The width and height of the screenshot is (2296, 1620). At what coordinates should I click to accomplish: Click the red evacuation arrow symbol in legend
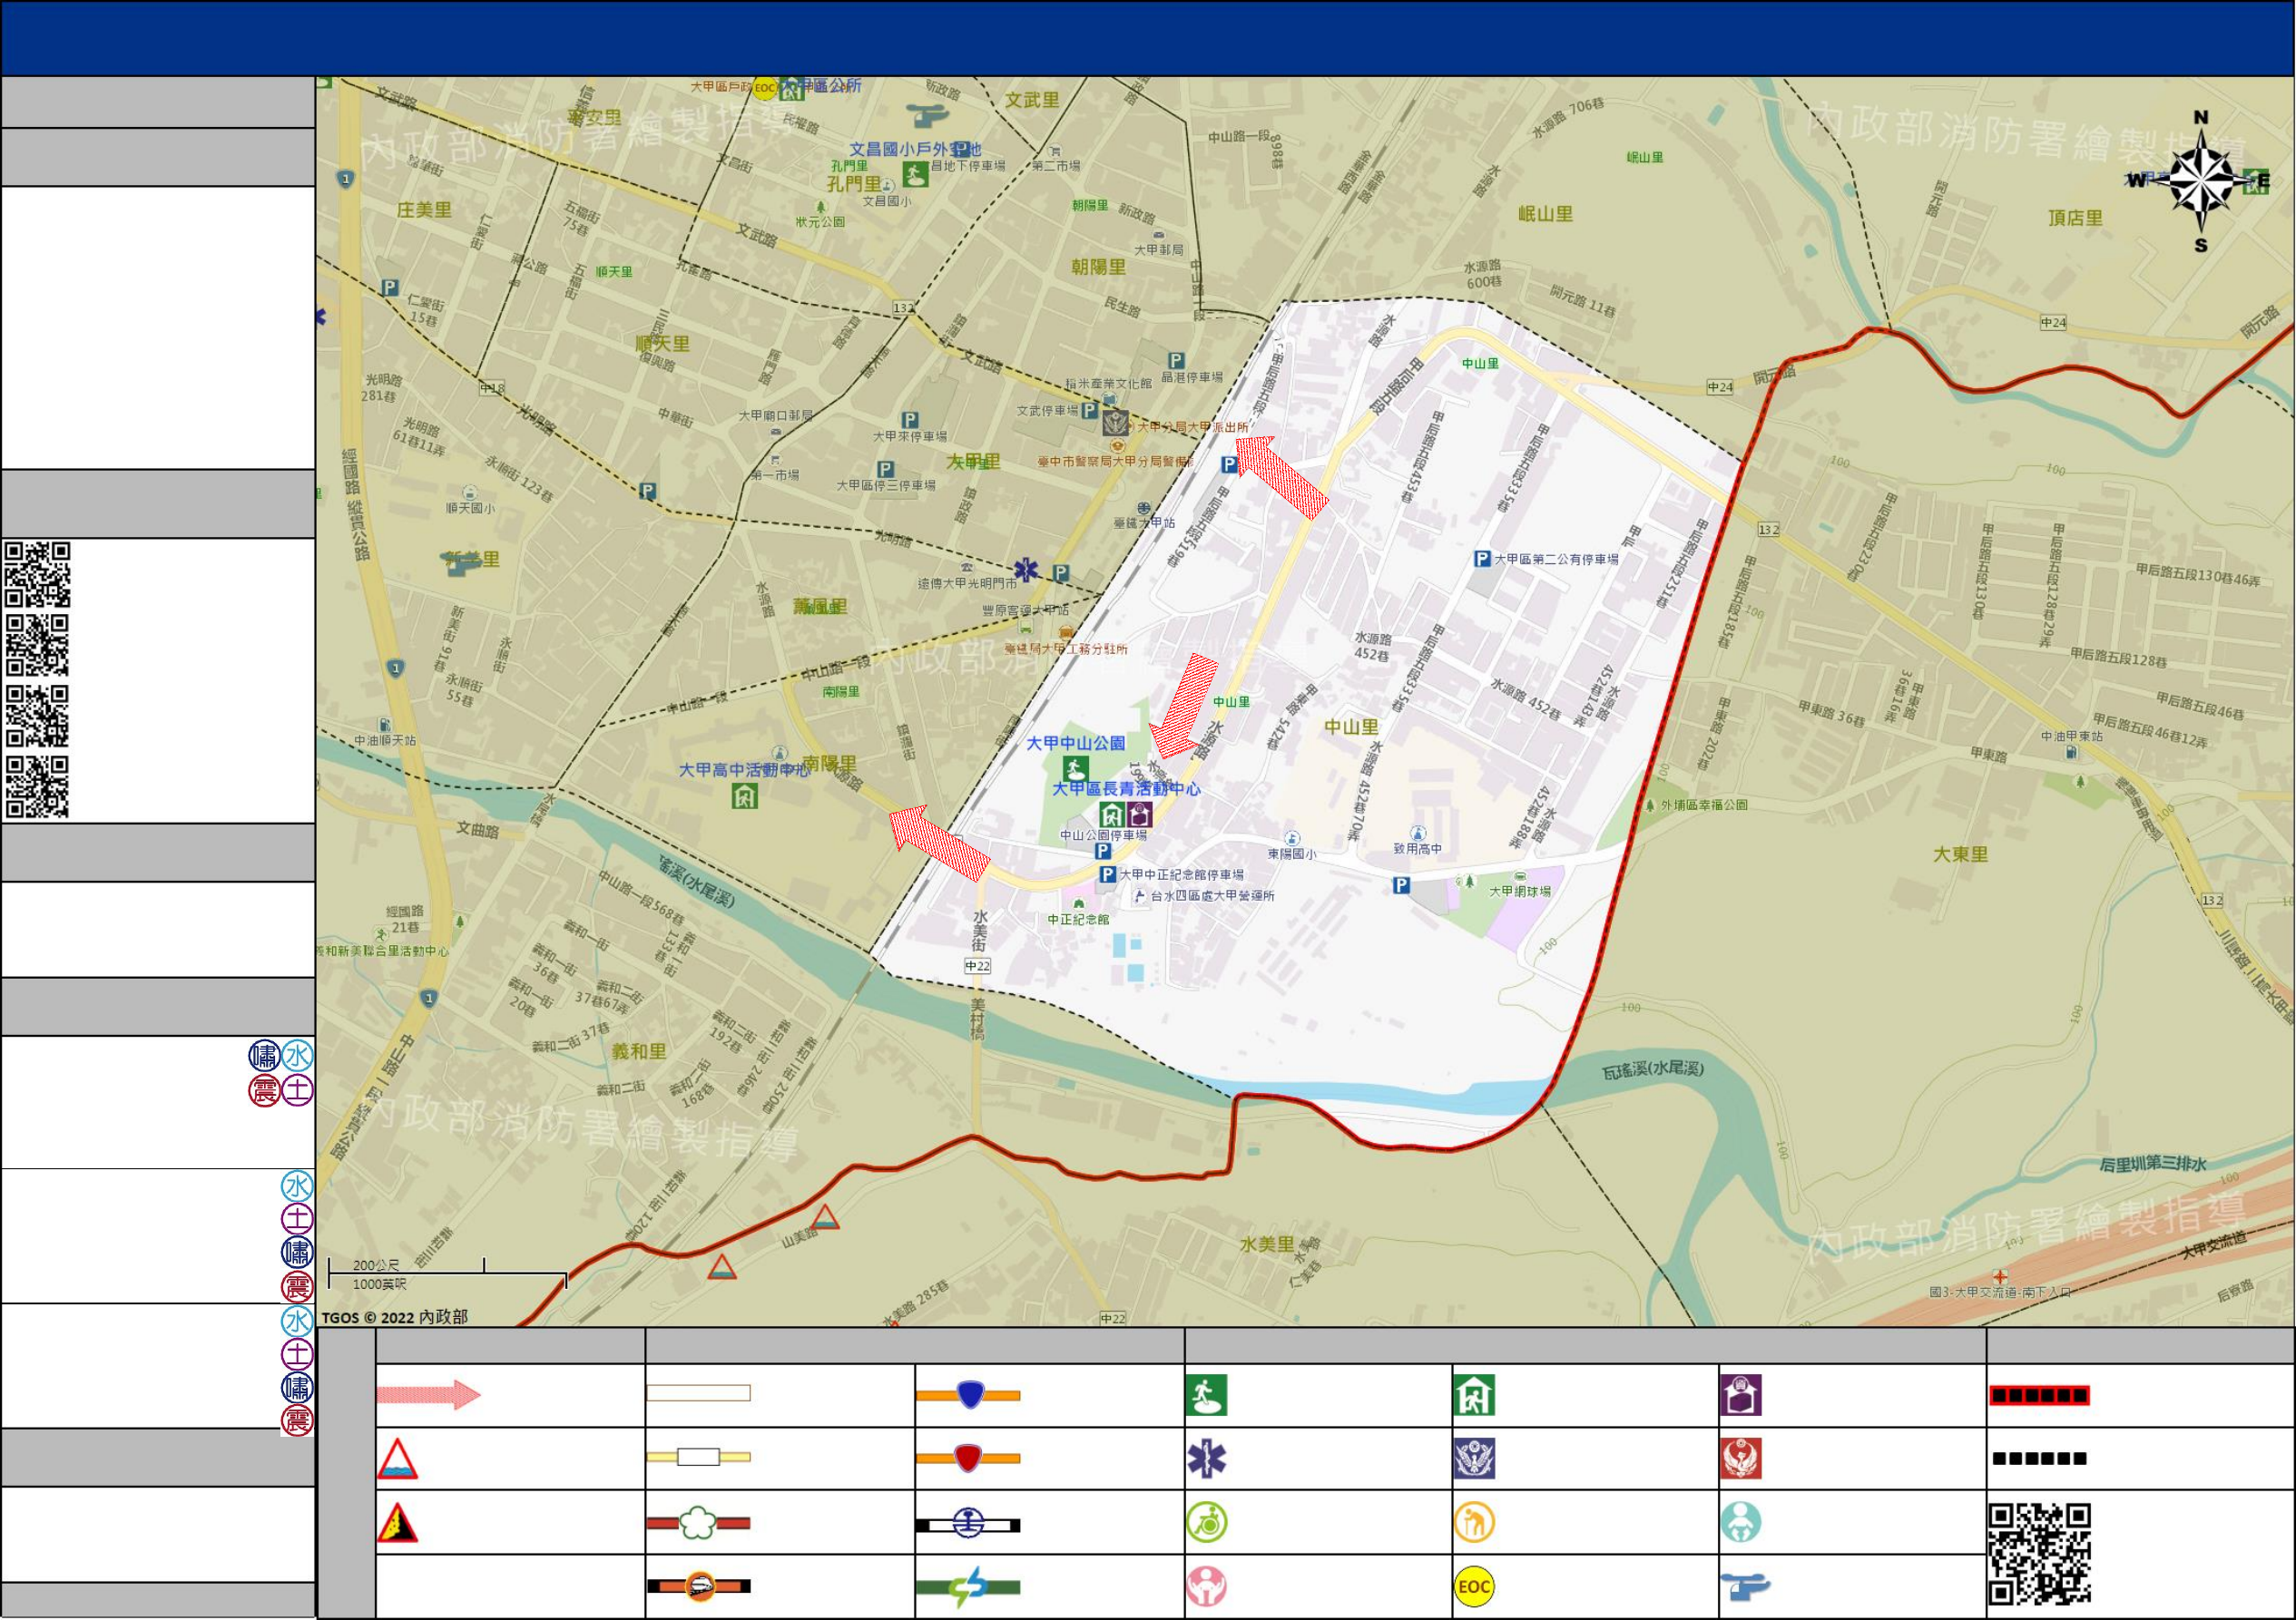(429, 1394)
